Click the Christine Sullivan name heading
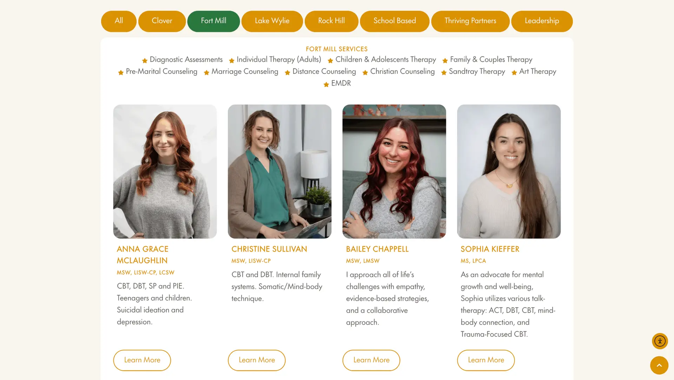Screen dimensions: 674x380 point(269,249)
